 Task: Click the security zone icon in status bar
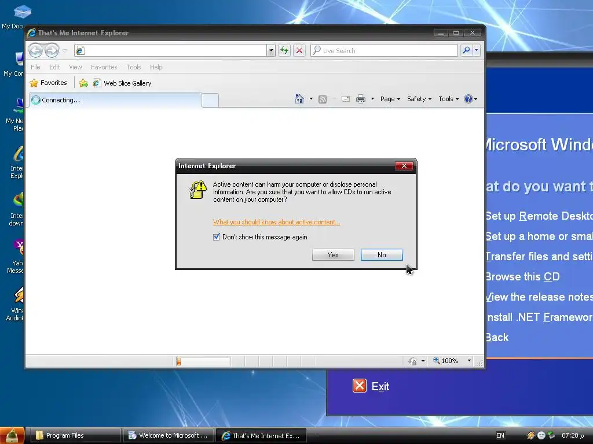click(x=412, y=361)
